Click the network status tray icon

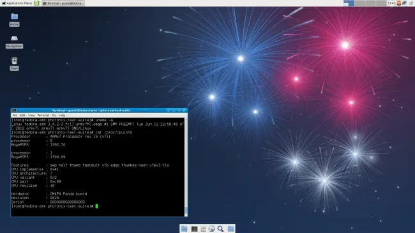tap(404, 3)
